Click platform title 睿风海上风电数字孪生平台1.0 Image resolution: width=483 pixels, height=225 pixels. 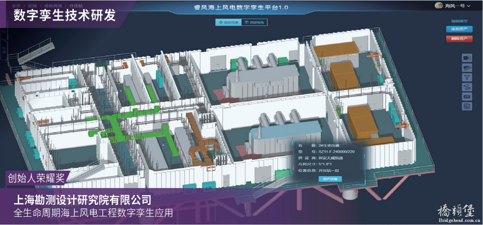tap(241, 7)
